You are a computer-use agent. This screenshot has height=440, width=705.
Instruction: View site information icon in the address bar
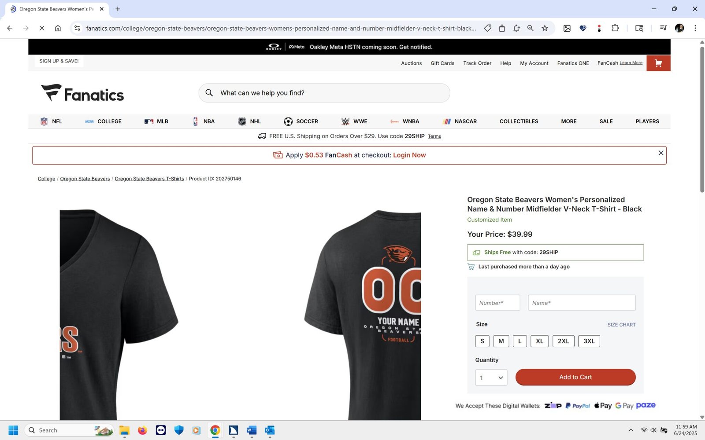click(x=77, y=28)
